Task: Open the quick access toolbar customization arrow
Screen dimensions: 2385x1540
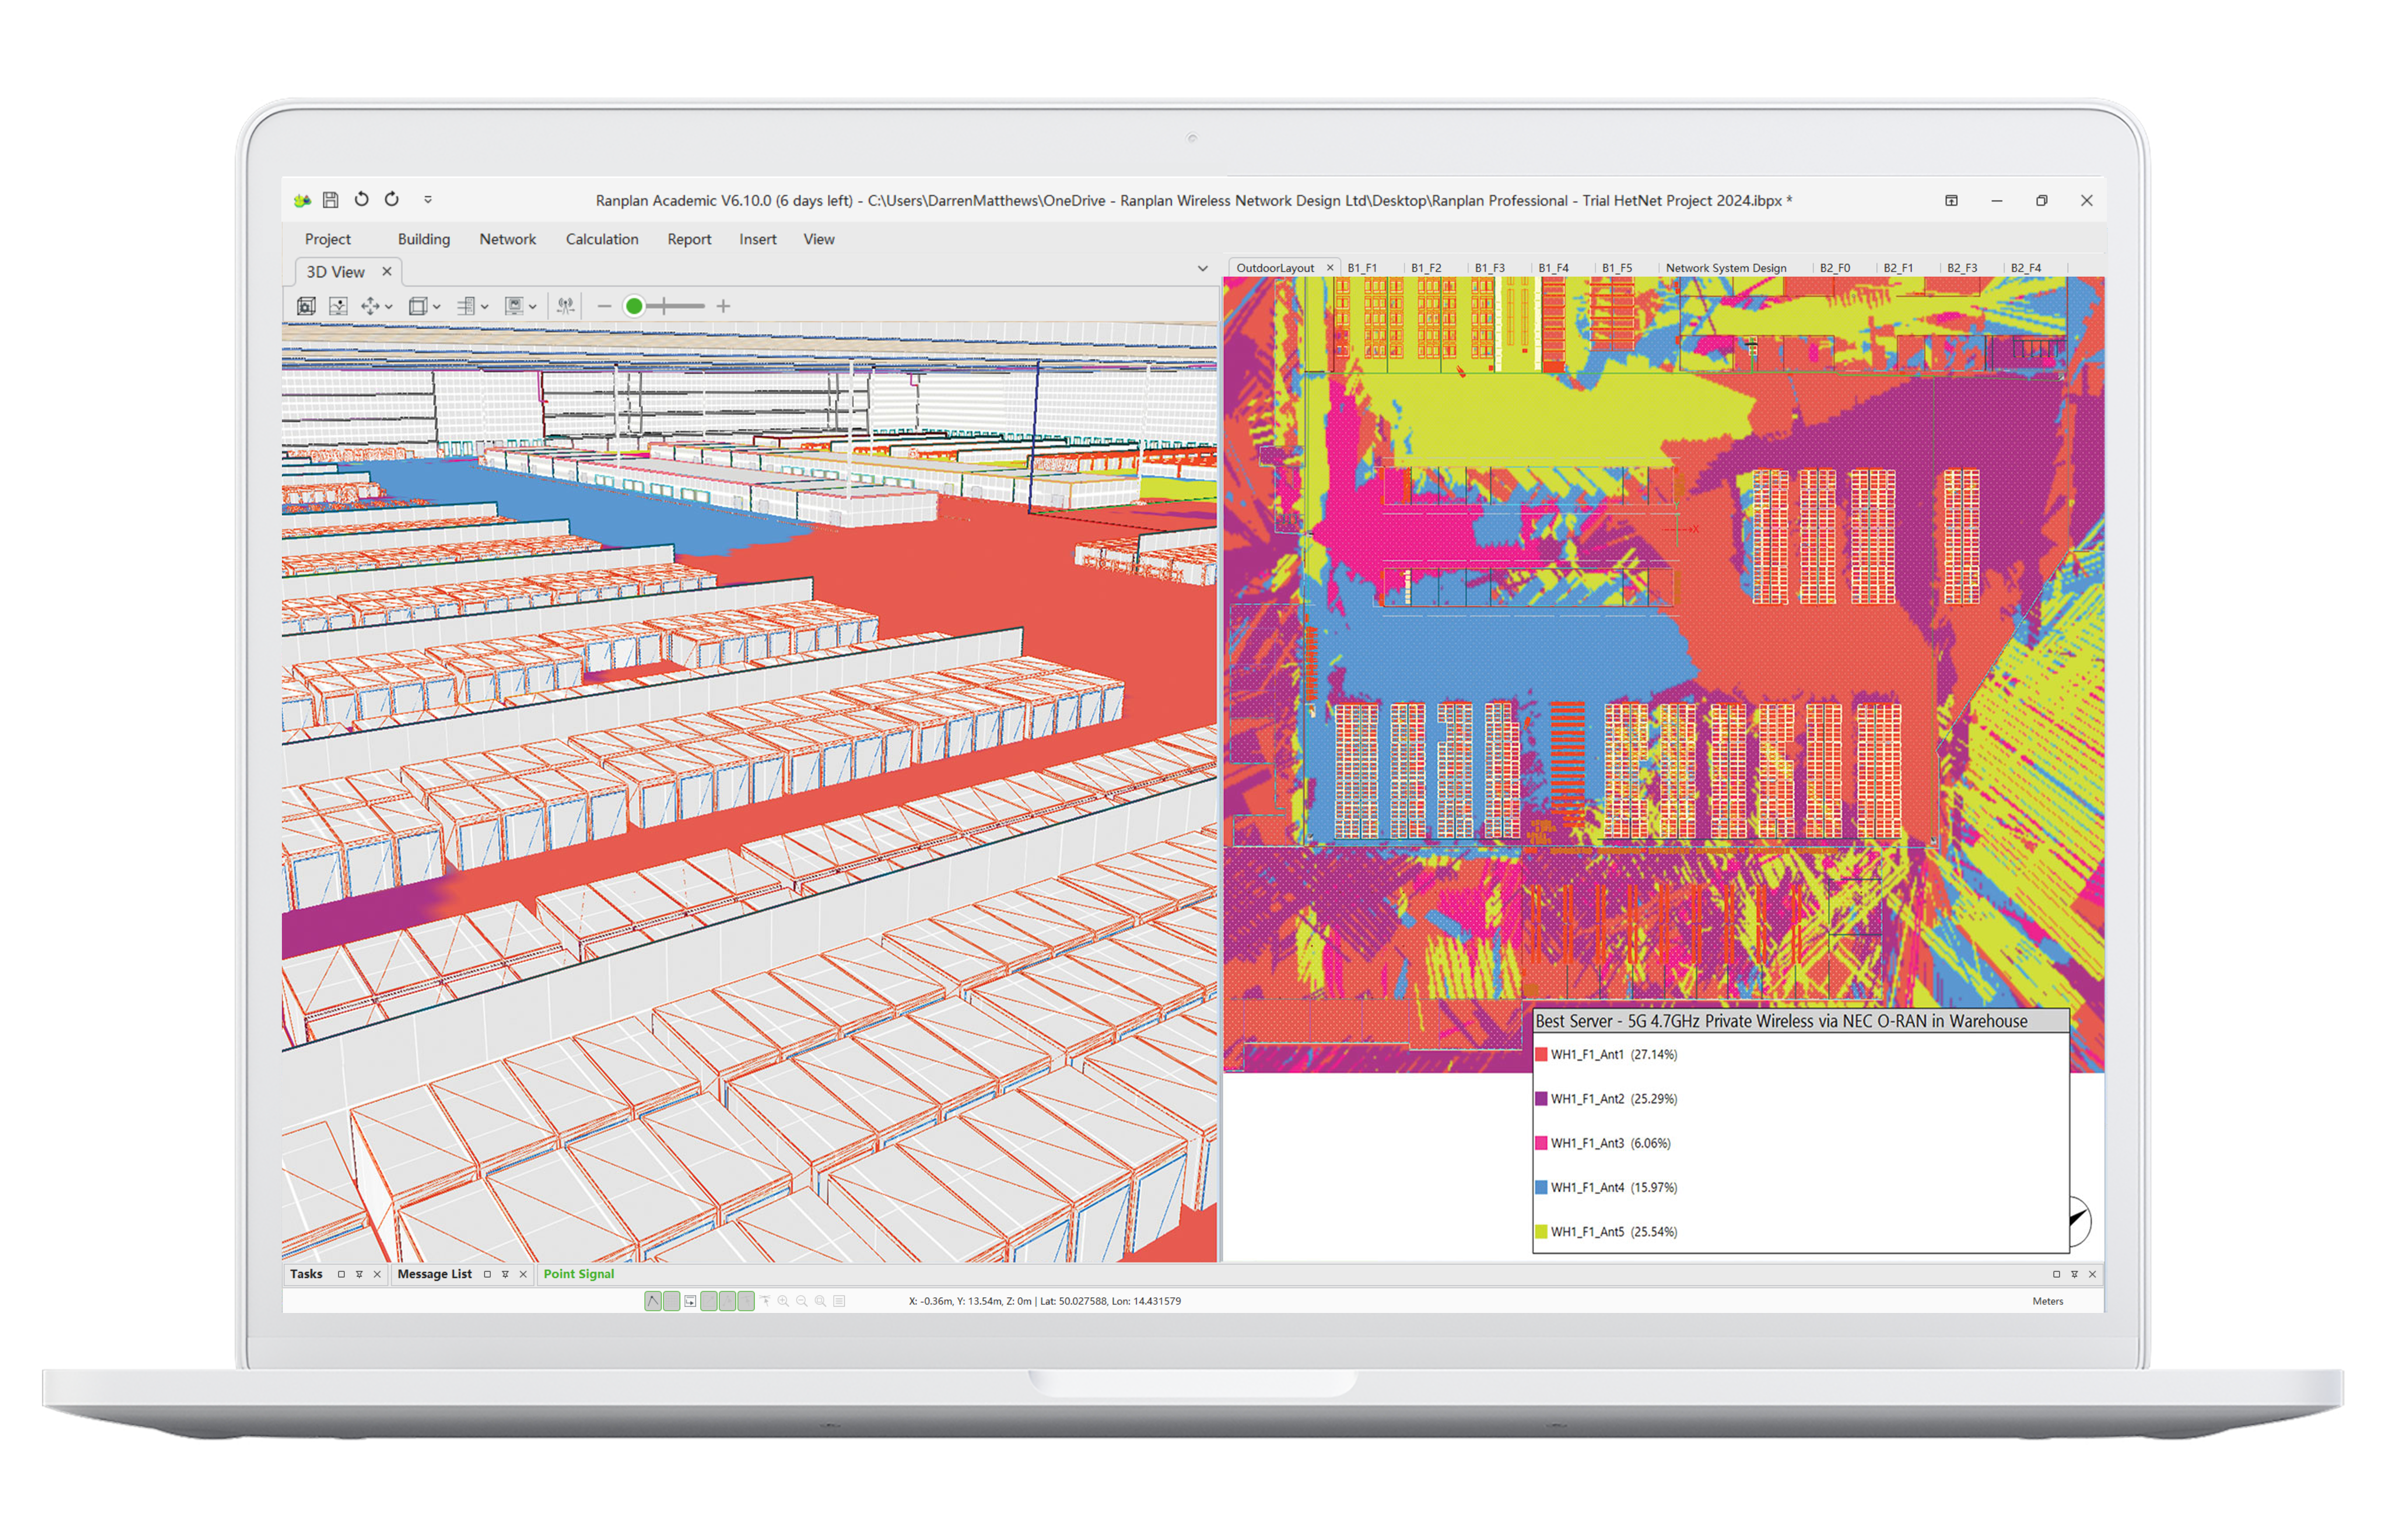Action: (x=428, y=199)
